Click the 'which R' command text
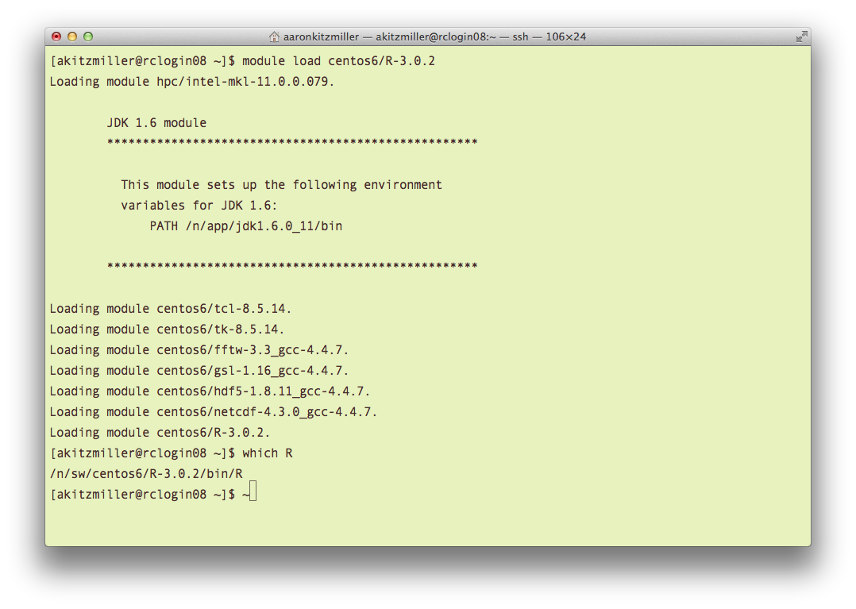This screenshot has height=609, width=856. click(x=268, y=453)
